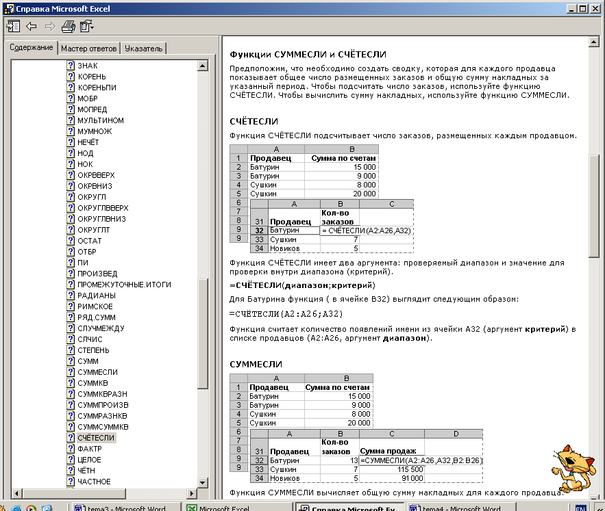Click topic pane scroll up arrow
This screenshot has height=511, width=605.
point(594,42)
